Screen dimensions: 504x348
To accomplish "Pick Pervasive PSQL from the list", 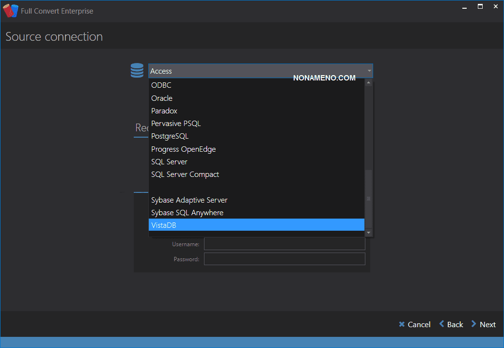I will pos(176,124).
